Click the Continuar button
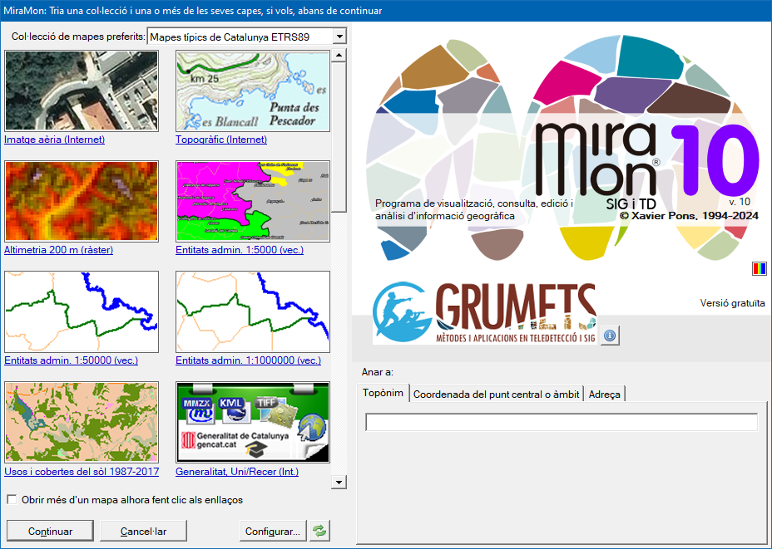Viewport: 772px width, 549px height. [50, 532]
